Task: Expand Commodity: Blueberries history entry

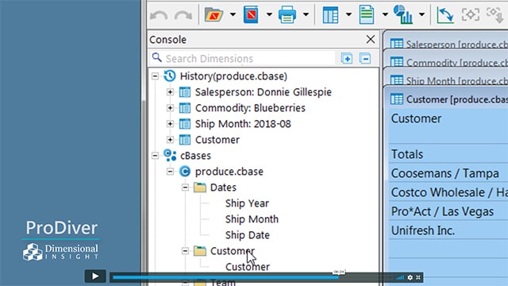Action: (x=170, y=108)
